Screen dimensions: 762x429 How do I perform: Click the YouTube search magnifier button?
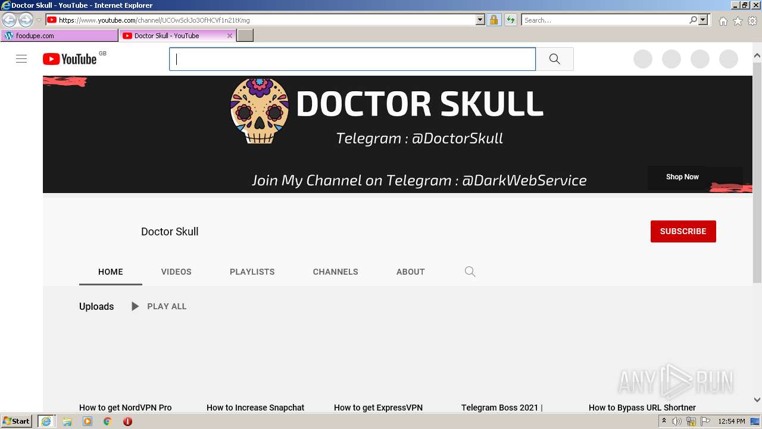[554, 59]
